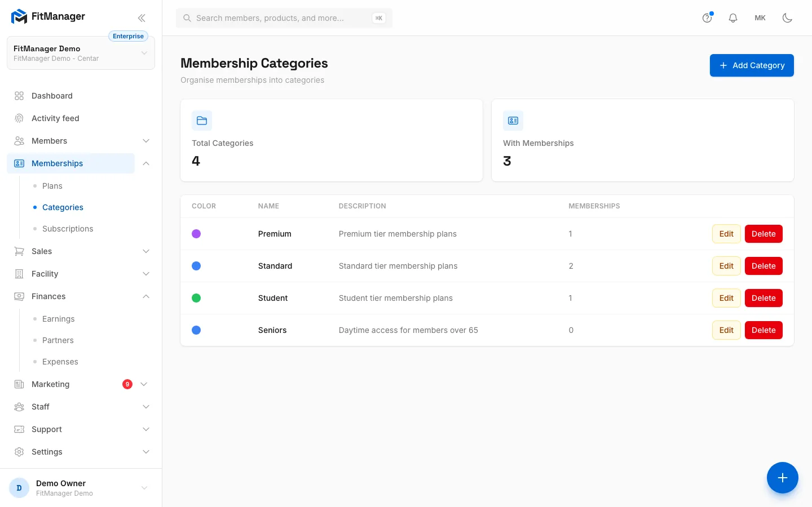Click the Support ticket icon

tap(19, 429)
